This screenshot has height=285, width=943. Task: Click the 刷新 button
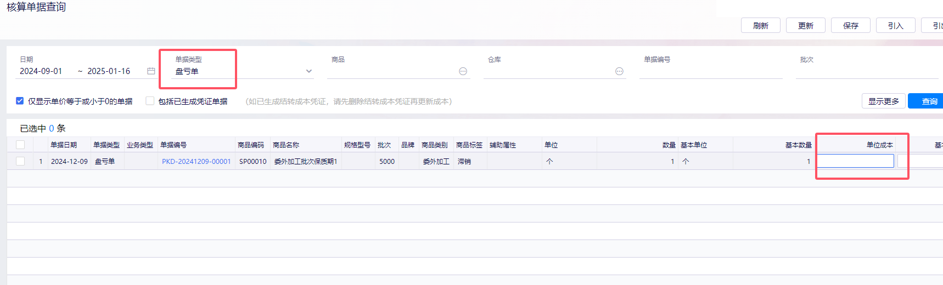pyautogui.click(x=761, y=26)
